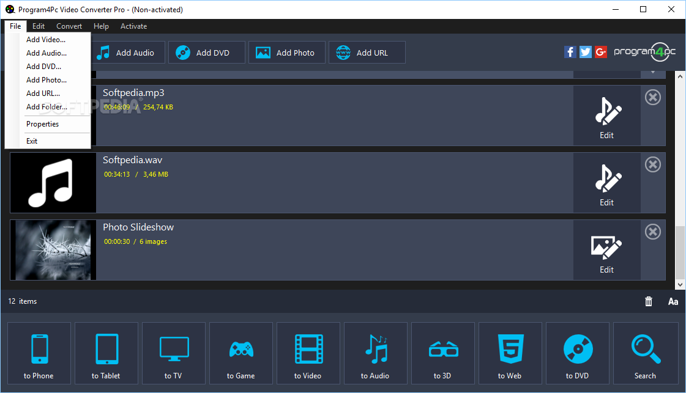This screenshot has width=686, height=393.
Task: Open the Convert menu
Action: pyautogui.click(x=69, y=26)
